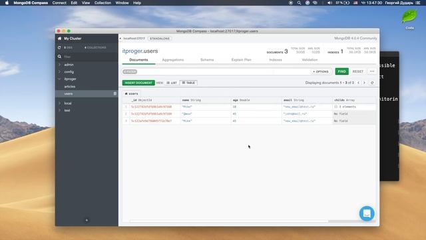This screenshot has height=240, width=426.
Task: Click the home icon beside My Cluster
Action: pos(59,39)
